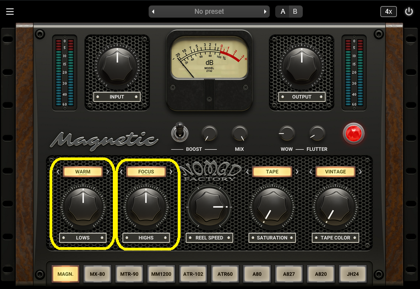Click the Magnetic logo
Image resolution: width=420 pixels, height=289 pixels.
(104, 140)
